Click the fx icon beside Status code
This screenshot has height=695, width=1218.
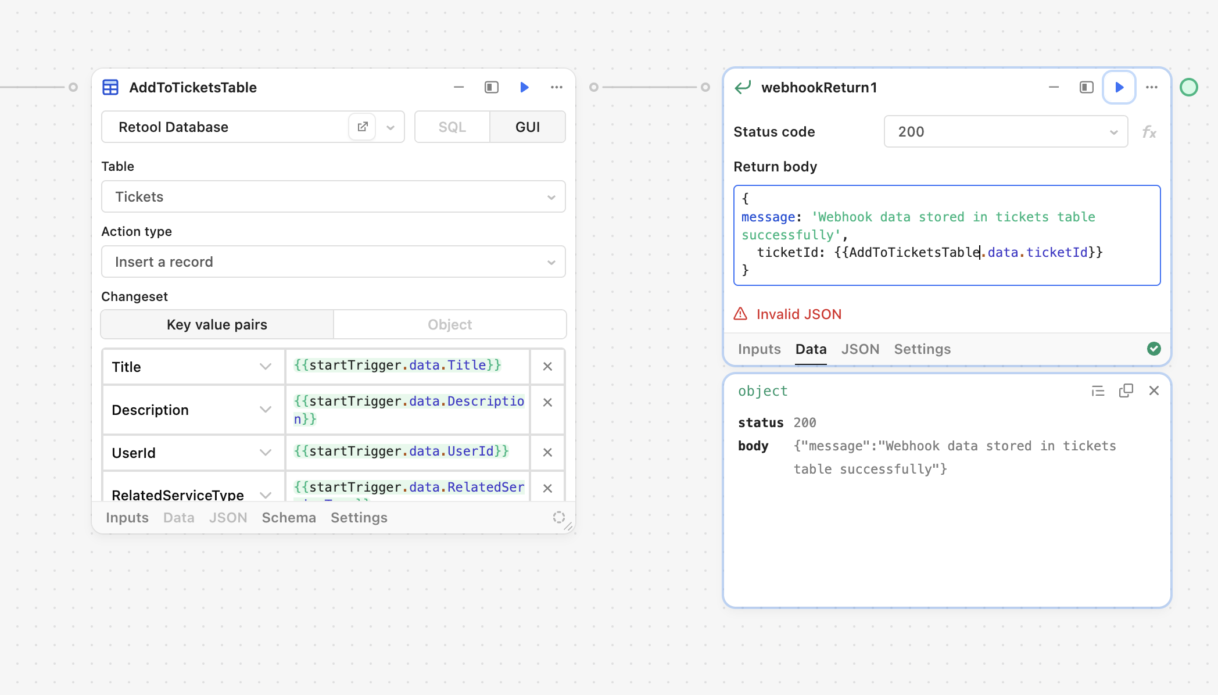tap(1149, 132)
